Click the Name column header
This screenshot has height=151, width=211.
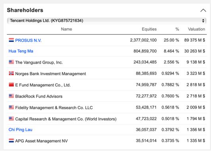click(67, 29)
